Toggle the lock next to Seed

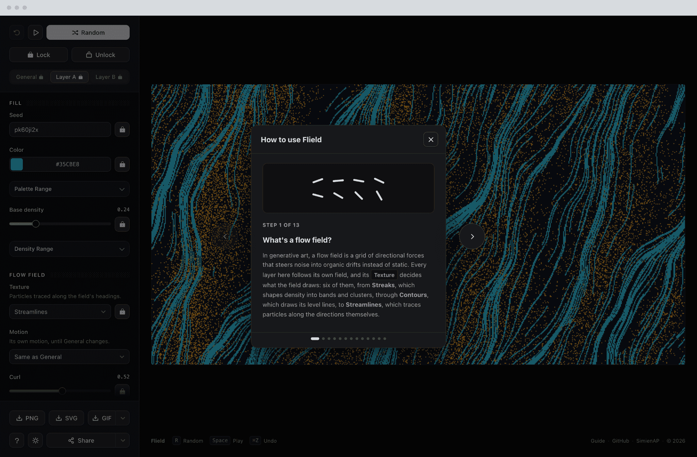(x=122, y=130)
